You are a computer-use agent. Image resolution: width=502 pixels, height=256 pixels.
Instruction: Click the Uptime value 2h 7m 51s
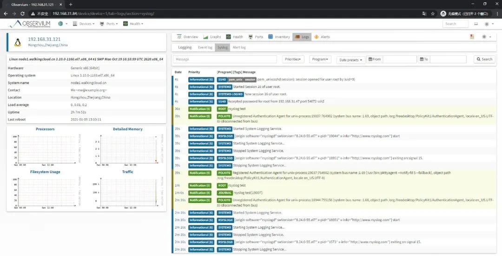[x=79, y=112]
